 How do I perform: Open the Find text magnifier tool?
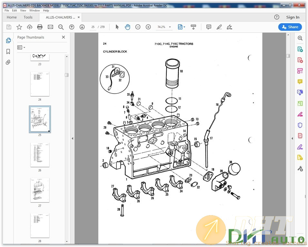pyautogui.click(x=61, y=27)
